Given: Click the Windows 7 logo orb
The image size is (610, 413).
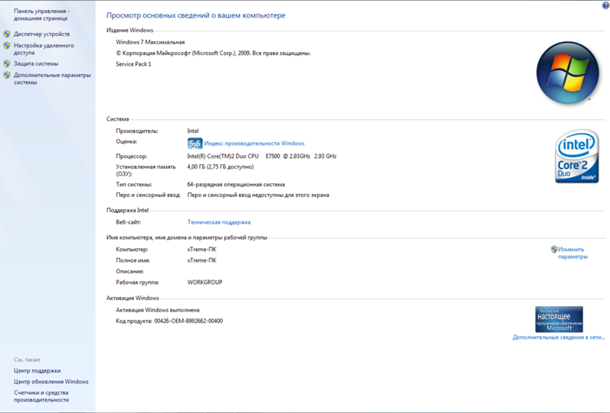Looking at the screenshot, I should (x=567, y=73).
